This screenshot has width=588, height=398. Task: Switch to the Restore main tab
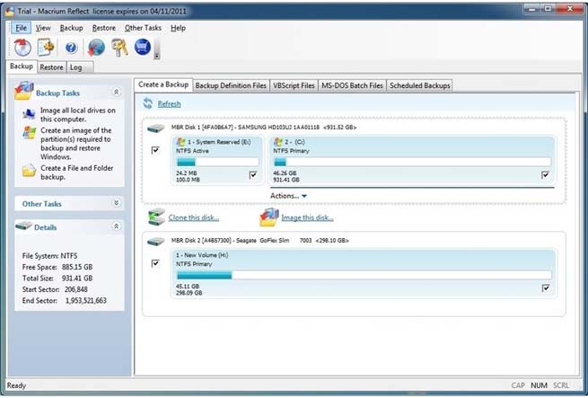[51, 67]
